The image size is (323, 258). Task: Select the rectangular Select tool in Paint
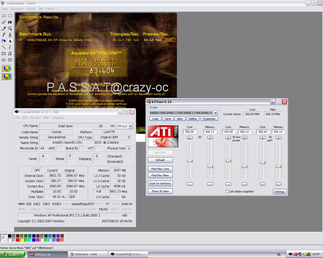(x=10, y=16)
